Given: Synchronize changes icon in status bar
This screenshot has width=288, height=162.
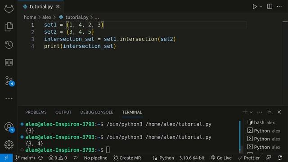Looking at the screenshot, I should (x=40, y=158).
